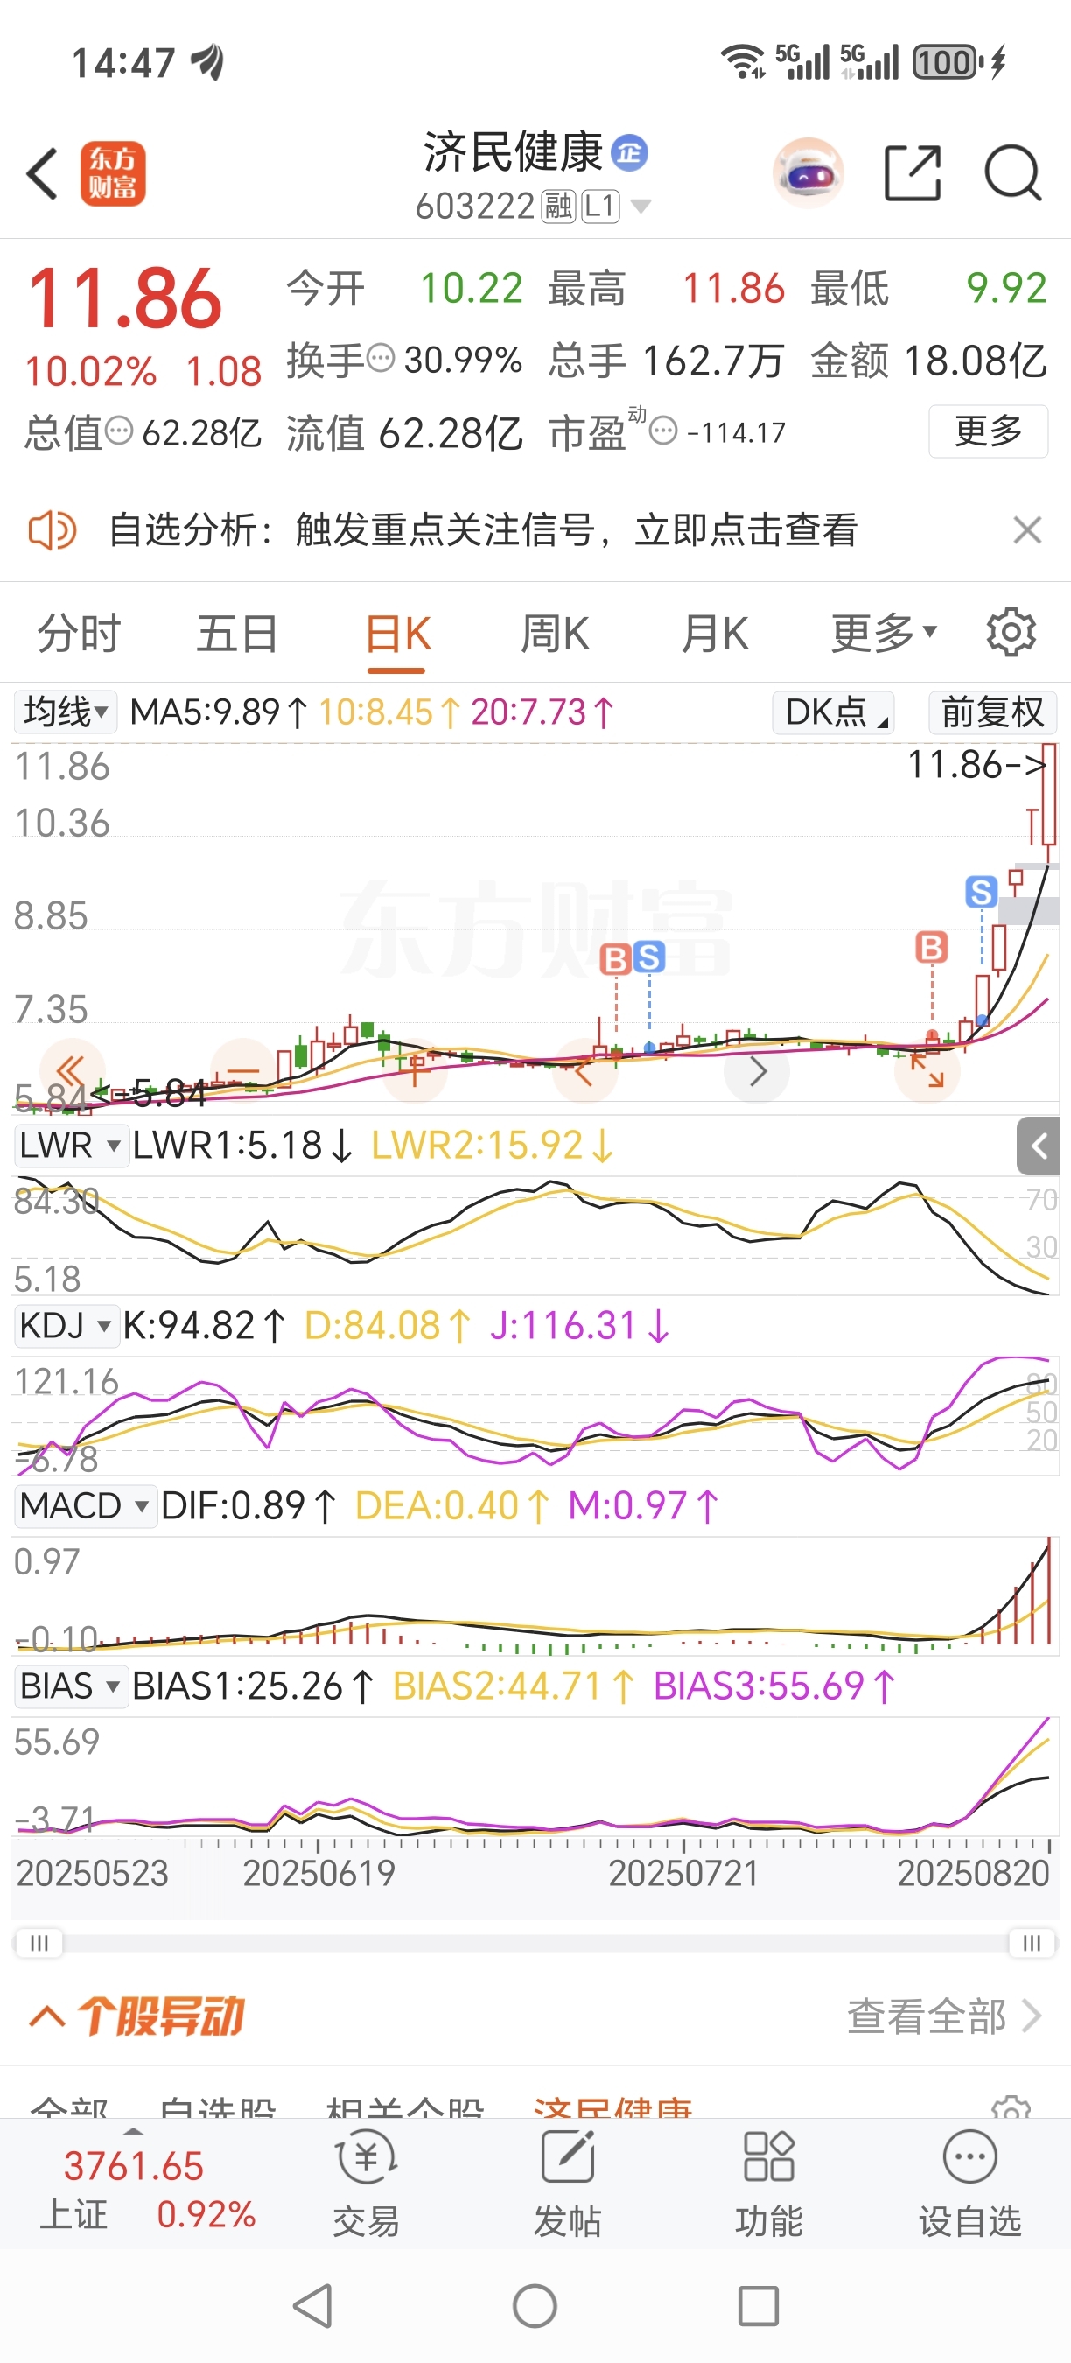Tap the MA5:9.89 moving average value
The image size is (1071, 2363).
click(218, 712)
